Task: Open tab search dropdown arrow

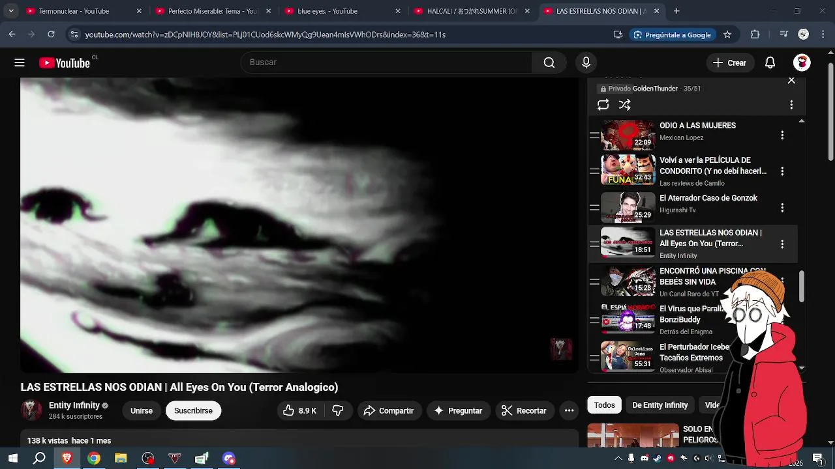Action: (10, 11)
